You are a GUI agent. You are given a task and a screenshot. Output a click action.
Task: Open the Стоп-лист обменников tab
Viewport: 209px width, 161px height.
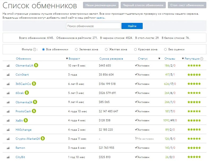point(187,5)
